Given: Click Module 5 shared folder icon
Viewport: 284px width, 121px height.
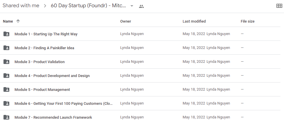Looking at the screenshot, I should (6, 89).
